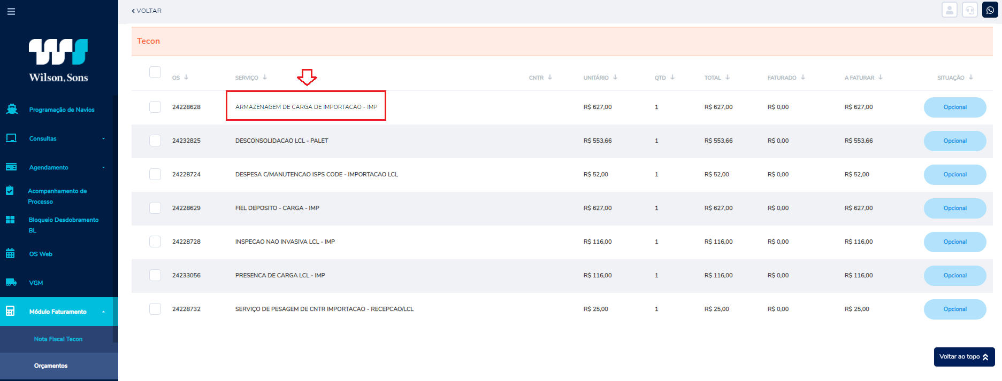
Task: Expand the Consultas sidebar menu
Action: 59,138
